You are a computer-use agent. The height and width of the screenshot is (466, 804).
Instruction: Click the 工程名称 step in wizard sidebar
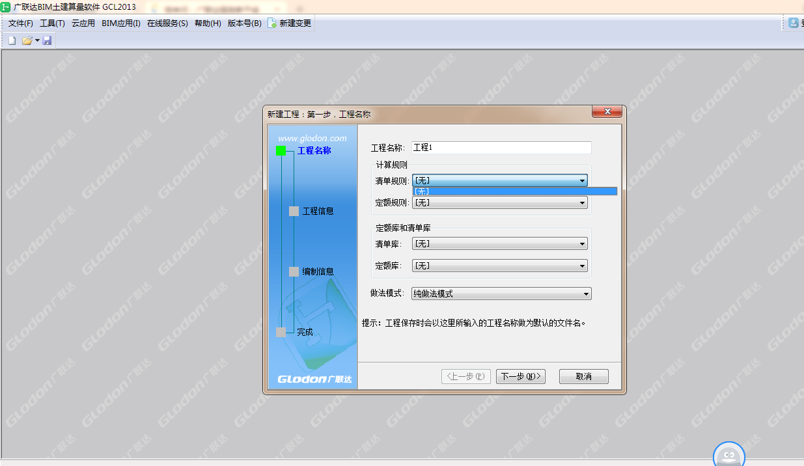[314, 150]
